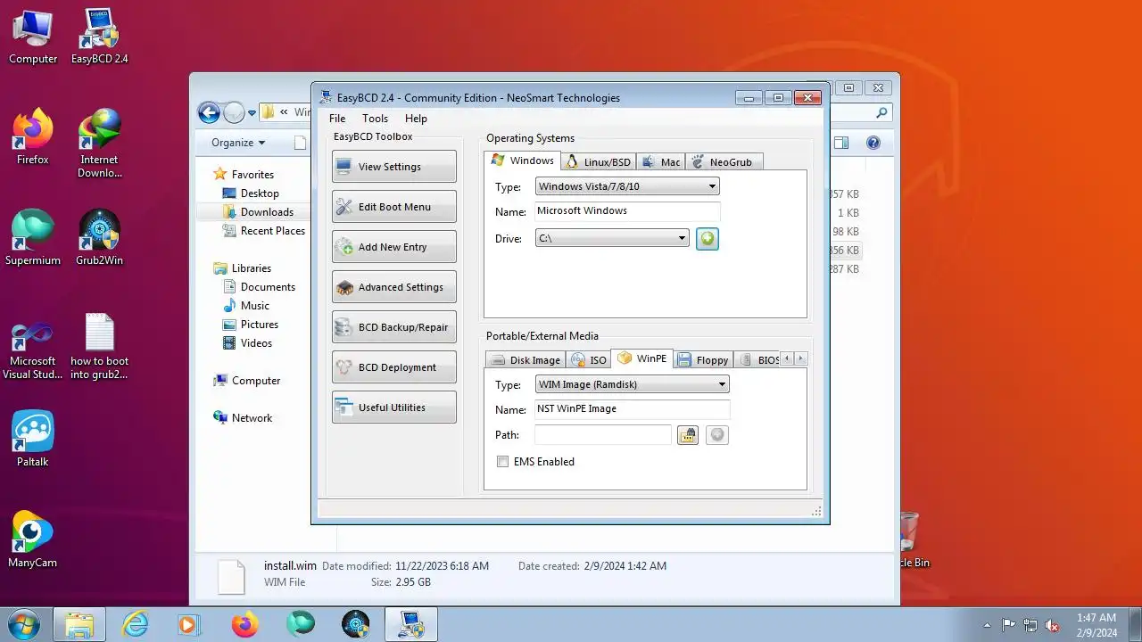Screen dimensions: 1142x642
Task: Select Favorites in Explorer navigation pane
Action: pyautogui.click(x=252, y=175)
